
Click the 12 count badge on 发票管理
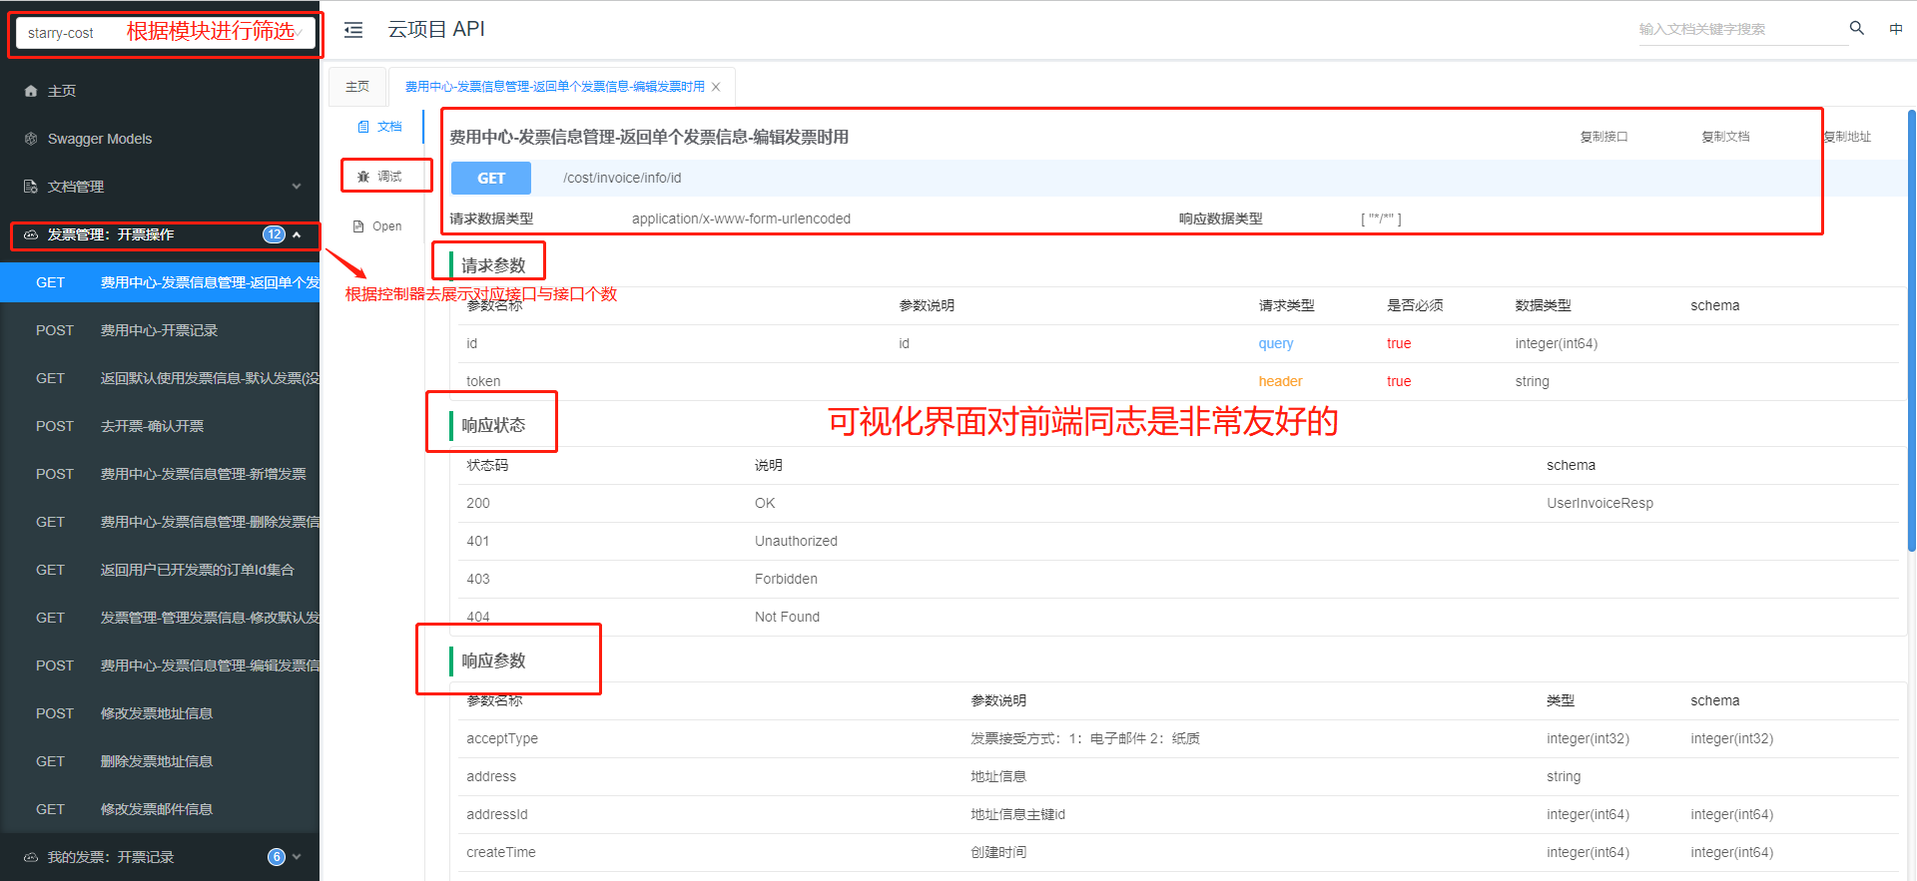click(x=274, y=234)
